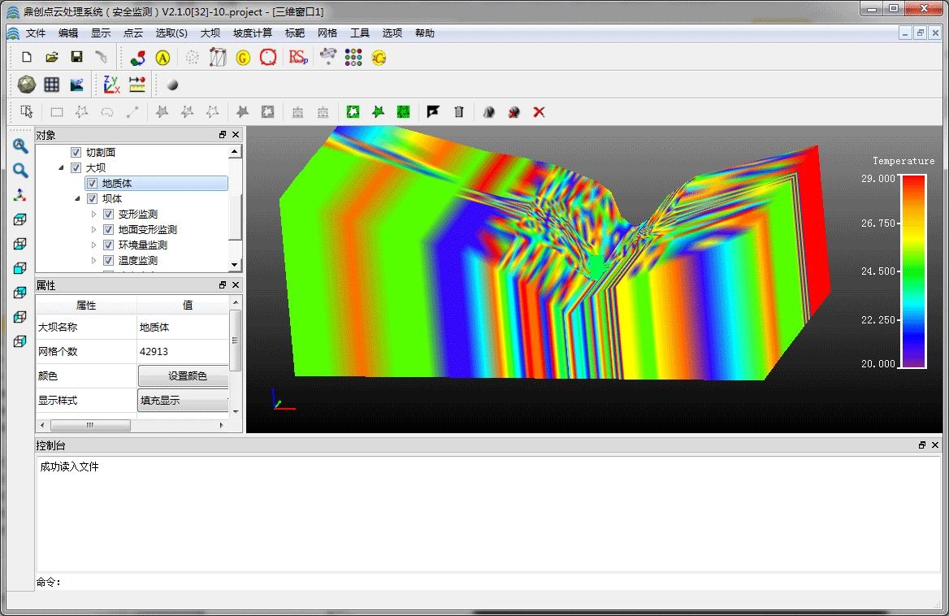This screenshot has height=616, width=949.
Task: Click the Save file floppy disk icon
Action: click(x=76, y=57)
